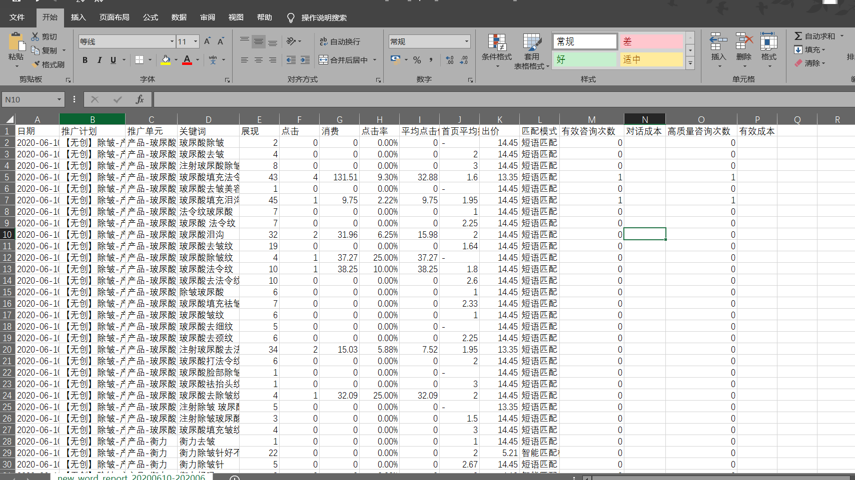Toggle Bold formatting
This screenshot has width=855, height=480.
(85, 60)
